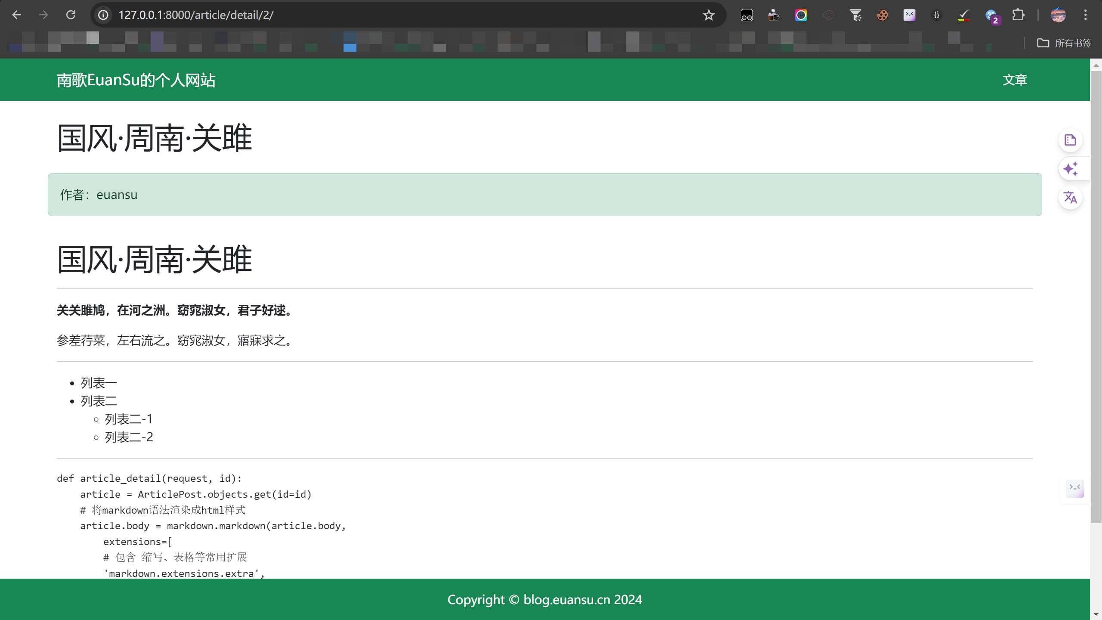Click the address bar URL field
This screenshot has width=1102, height=620.
pyautogui.click(x=387, y=15)
